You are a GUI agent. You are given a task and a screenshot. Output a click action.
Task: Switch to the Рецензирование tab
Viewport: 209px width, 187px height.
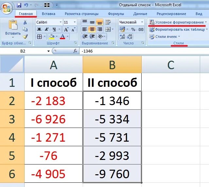171,14
